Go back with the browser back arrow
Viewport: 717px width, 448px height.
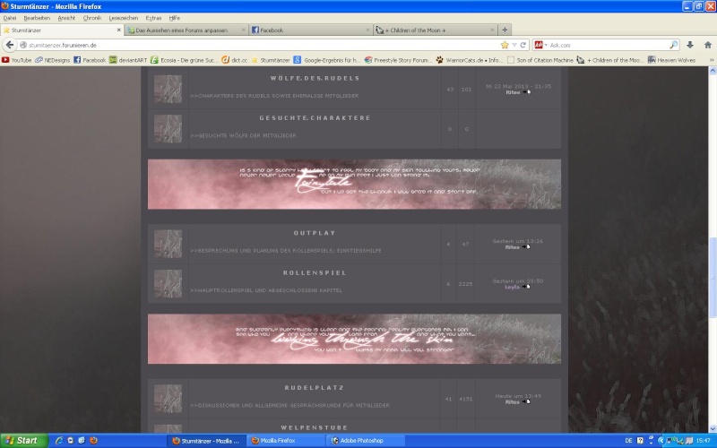[10, 45]
